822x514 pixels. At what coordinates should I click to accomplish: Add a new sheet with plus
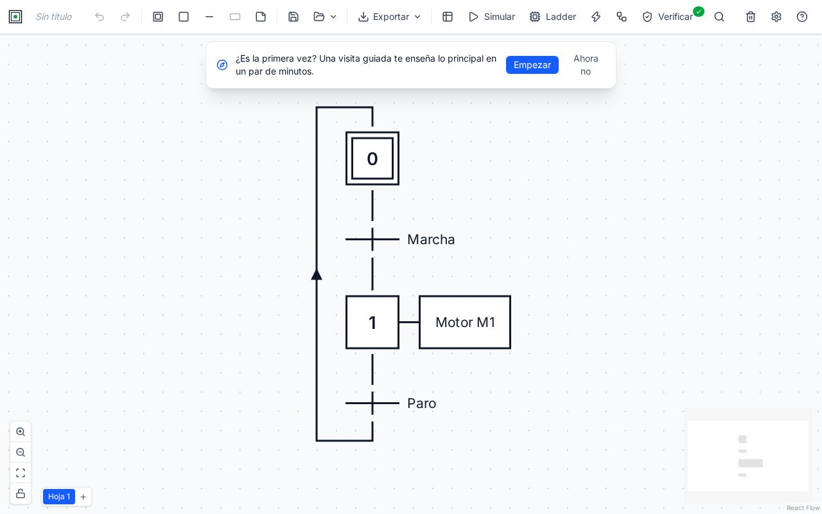click(x=83, y=497)
